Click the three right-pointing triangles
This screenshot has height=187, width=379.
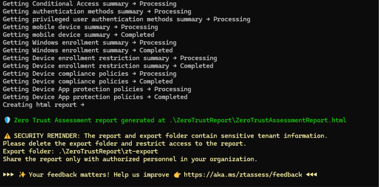tap(9, 174)
